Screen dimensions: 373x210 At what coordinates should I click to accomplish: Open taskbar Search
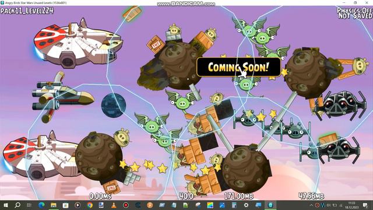click(17, 205)
